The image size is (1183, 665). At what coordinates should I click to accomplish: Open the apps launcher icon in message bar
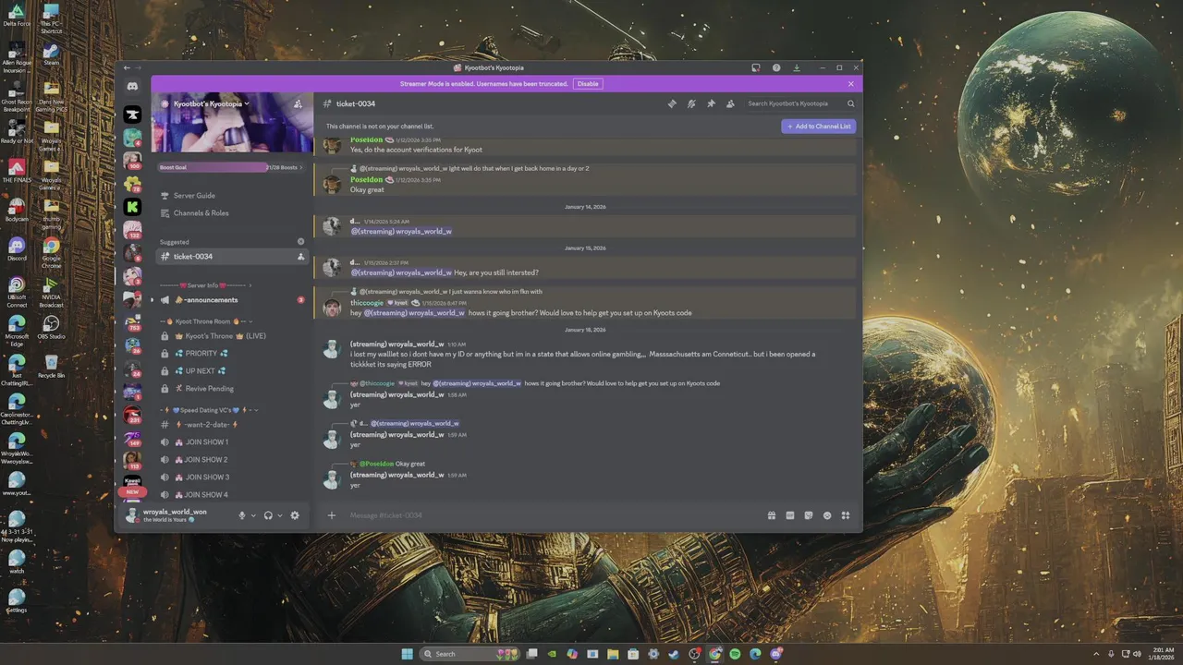846,515
